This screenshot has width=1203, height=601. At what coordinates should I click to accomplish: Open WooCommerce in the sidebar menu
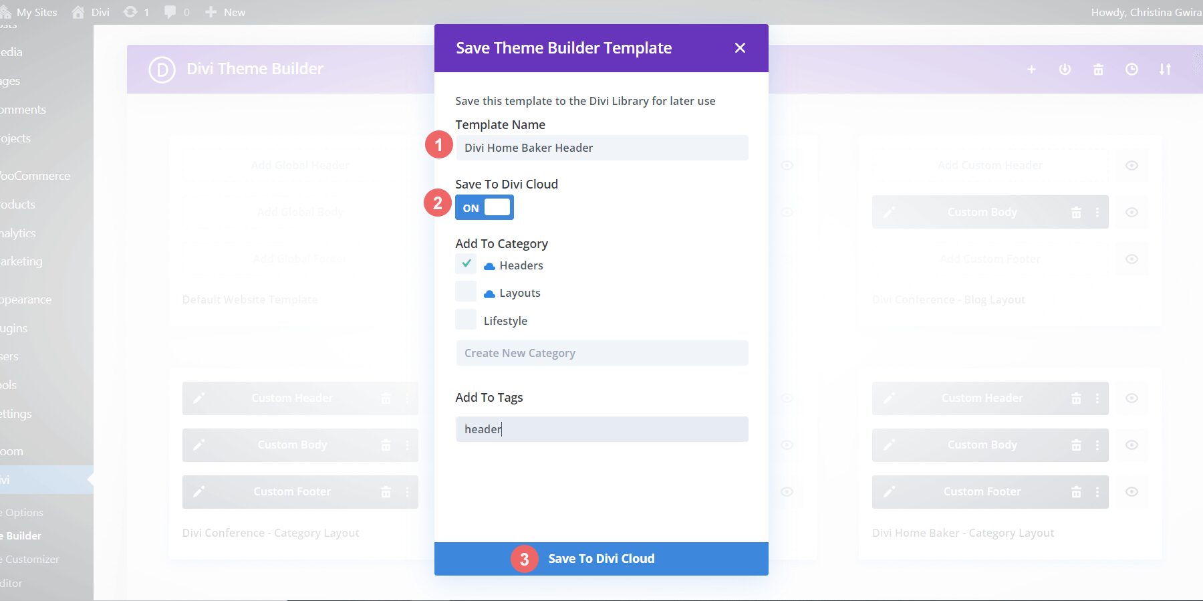(35, 176)
